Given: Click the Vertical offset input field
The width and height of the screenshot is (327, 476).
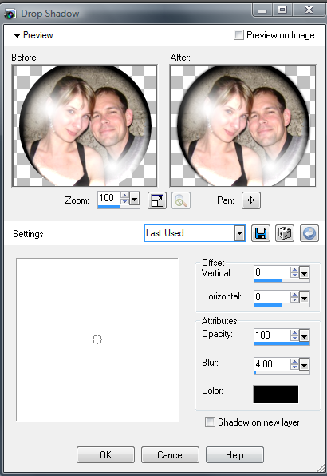Looking at the screenshot, I should click(x=272, y=272).
